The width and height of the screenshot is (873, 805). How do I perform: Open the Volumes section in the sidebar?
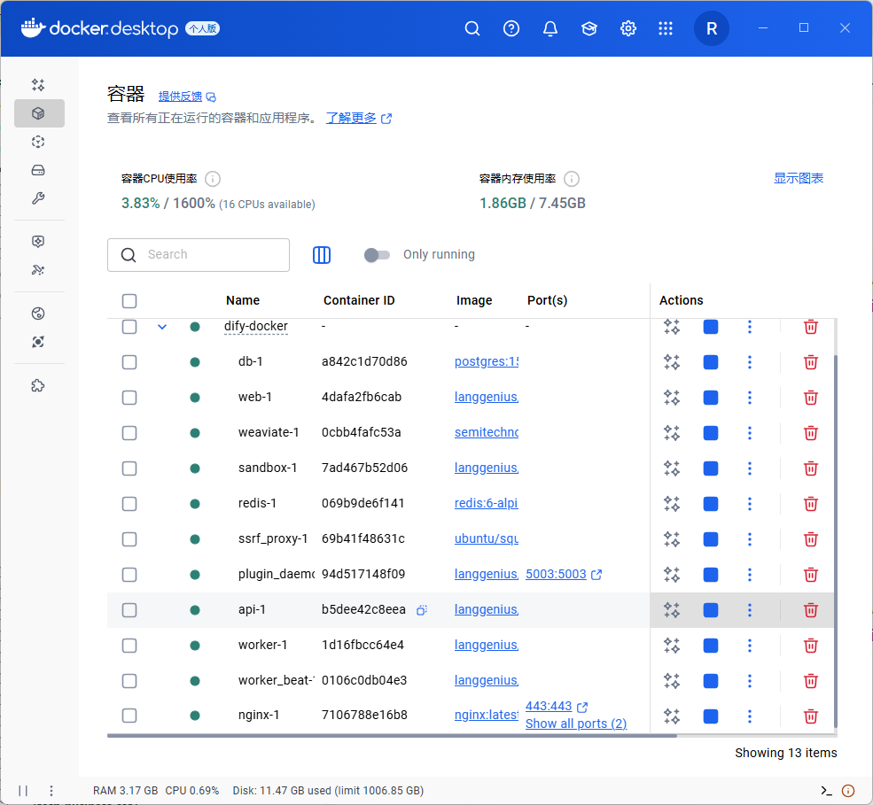coord(38,170)
